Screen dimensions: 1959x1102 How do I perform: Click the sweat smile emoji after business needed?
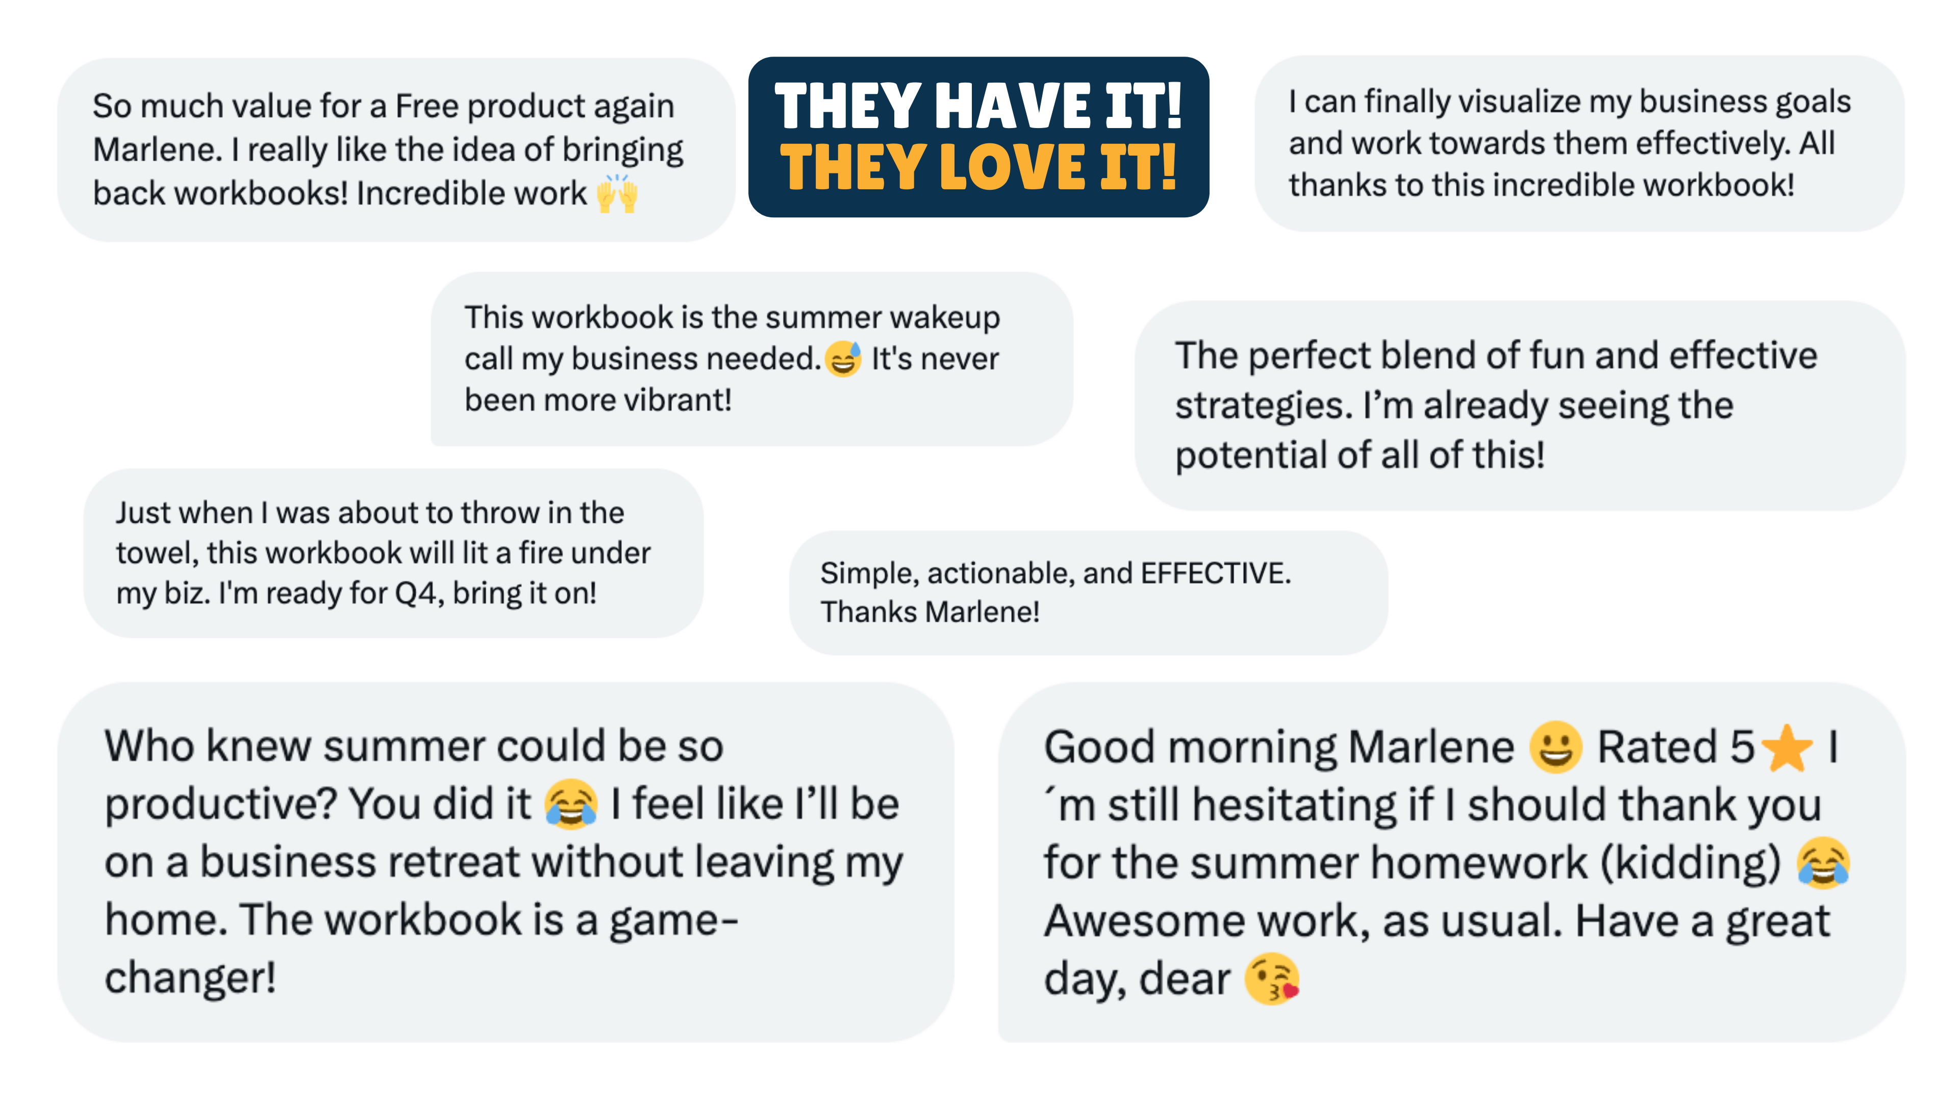[843, 358]
